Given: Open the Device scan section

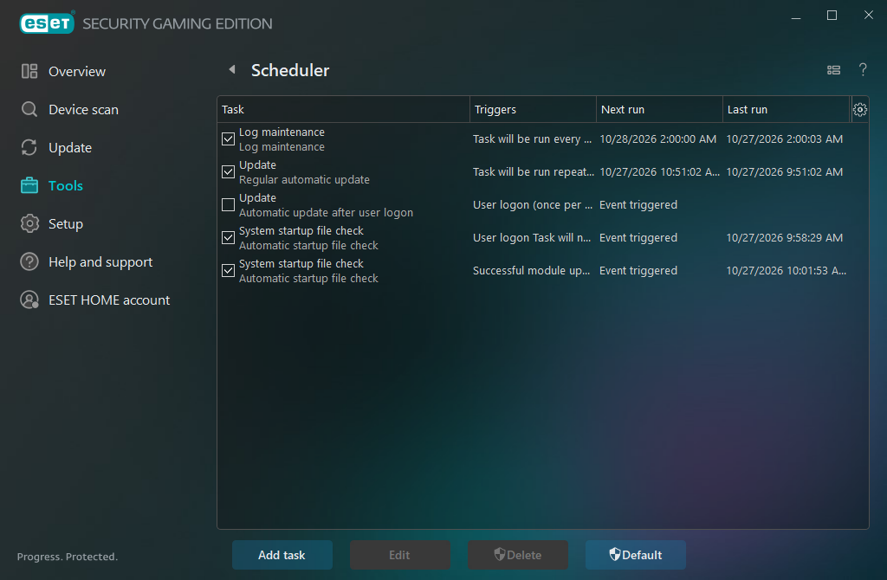Looking at the screenshot, I should (x=83, y=110).
